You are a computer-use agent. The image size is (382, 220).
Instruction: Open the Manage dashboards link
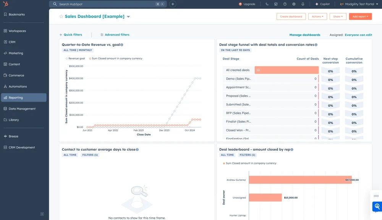[305, 35]
